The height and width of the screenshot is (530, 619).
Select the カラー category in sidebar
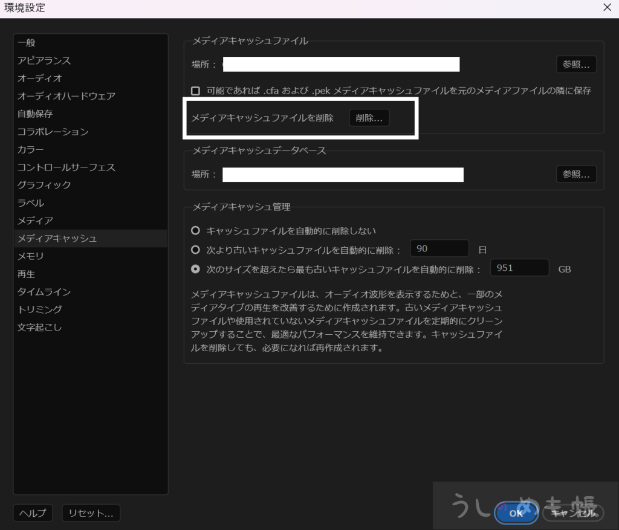[30, 149]
